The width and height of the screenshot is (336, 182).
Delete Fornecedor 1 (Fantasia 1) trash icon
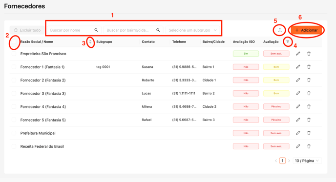pyautogui.click(x=309, y=67)
